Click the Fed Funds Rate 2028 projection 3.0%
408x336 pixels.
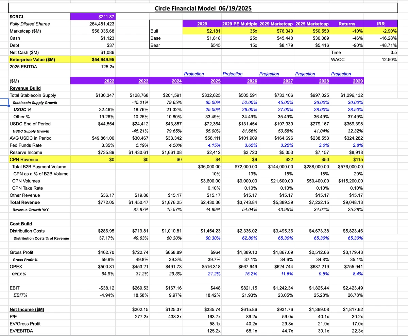[322, 145]
